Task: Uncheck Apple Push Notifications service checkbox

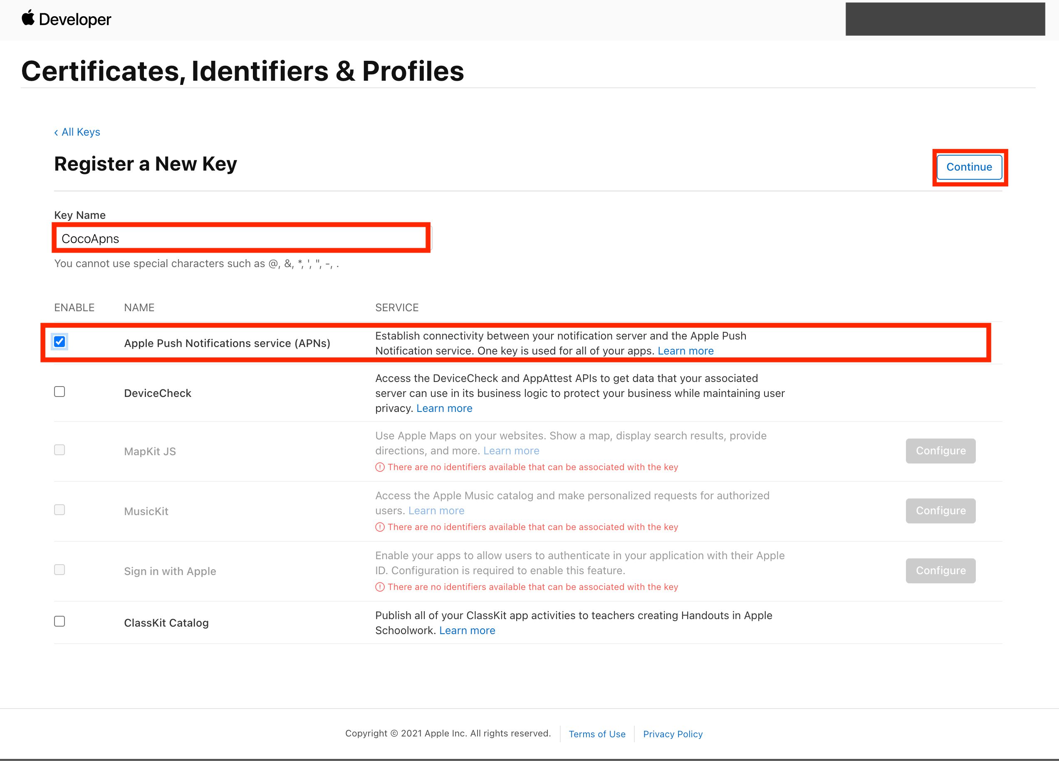Action: pyautogui.click(x=59, y=342)
